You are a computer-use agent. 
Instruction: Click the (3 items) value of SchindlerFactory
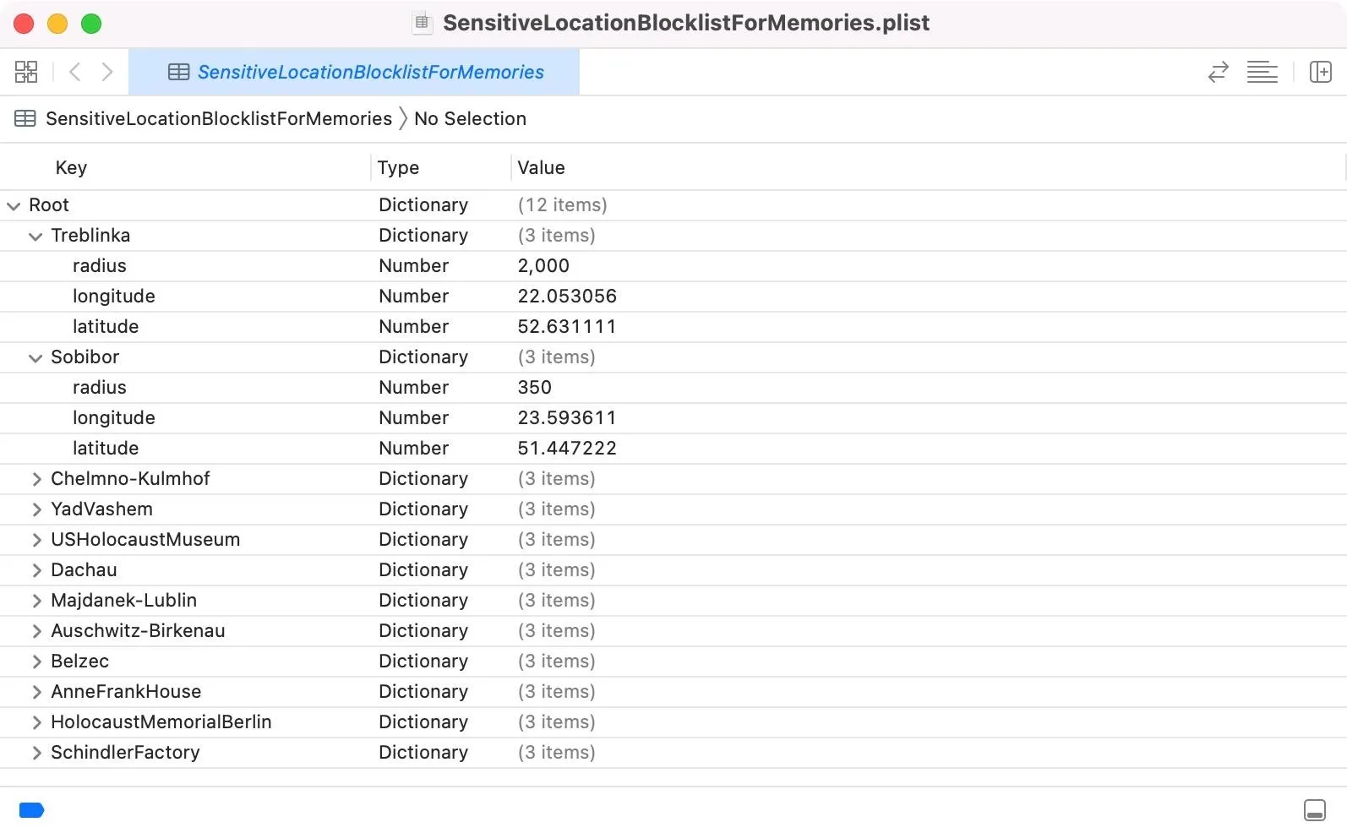556,752
